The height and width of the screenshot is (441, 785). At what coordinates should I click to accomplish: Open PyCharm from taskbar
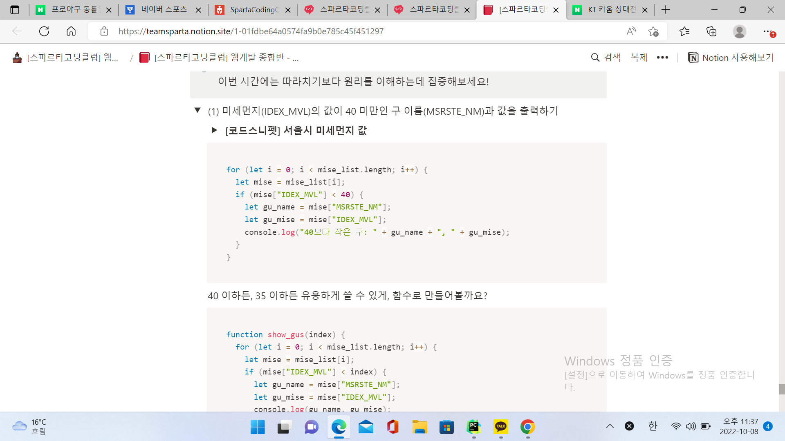tap(473, 427)
